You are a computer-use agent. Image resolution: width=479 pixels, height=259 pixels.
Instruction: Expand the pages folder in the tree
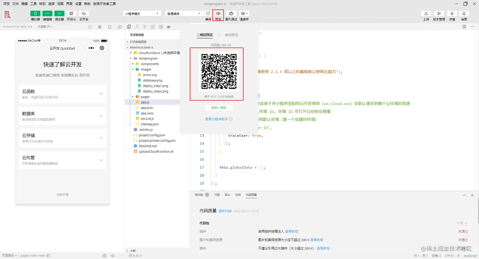(145, 97)
